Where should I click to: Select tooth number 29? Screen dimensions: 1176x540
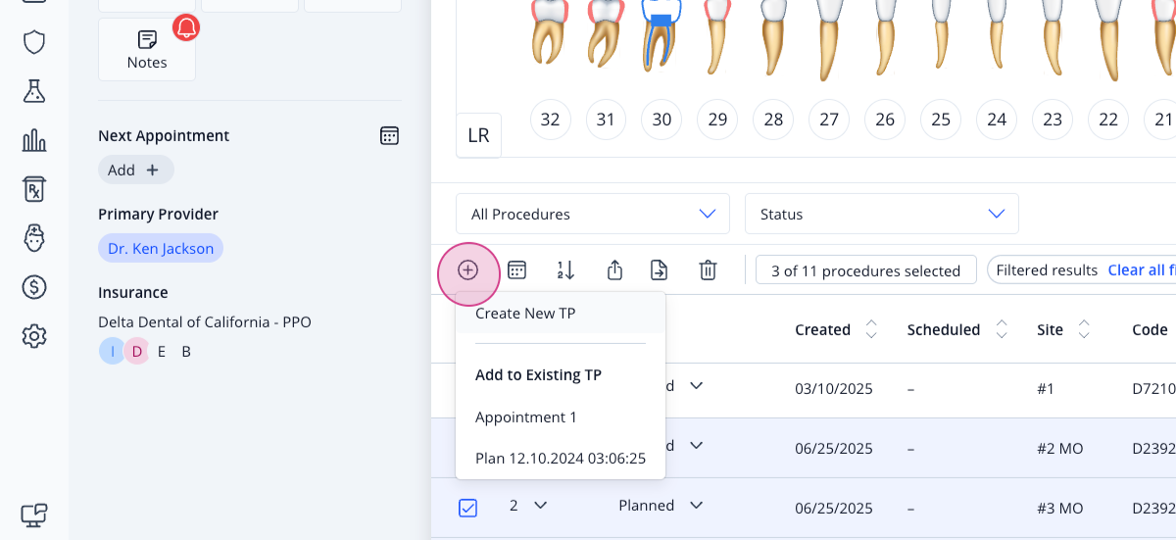click(x=717, y=120)
